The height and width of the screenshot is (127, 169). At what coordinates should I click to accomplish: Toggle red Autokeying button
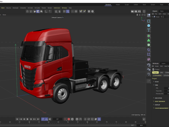(69, 119)
